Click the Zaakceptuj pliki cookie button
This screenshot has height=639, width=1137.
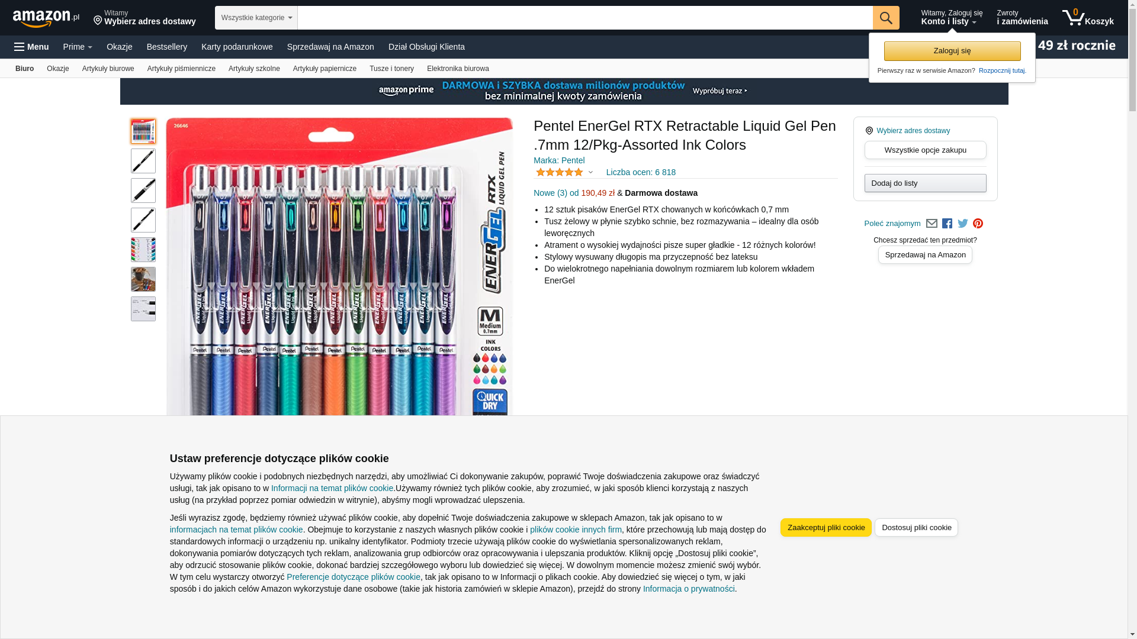click(826, 528)
